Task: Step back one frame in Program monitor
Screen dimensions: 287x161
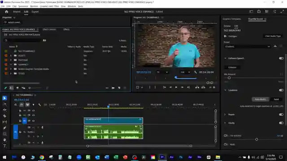Action: (170, 88)
